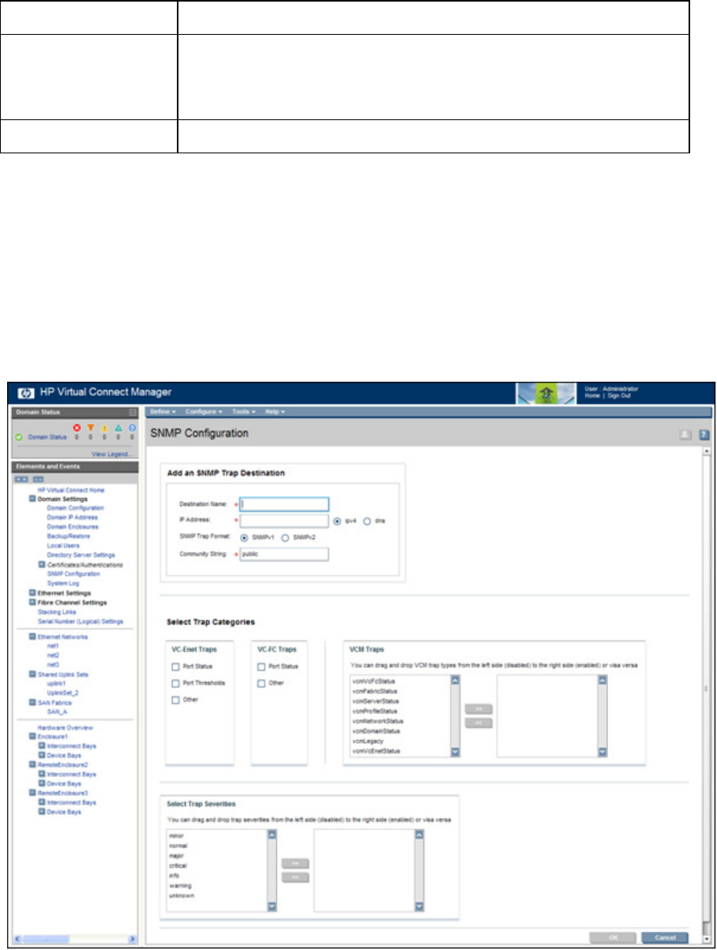Image resolution: width=717 pixels, height=950 pixels.
Task: Click the collapse-all tree icon
Action: tap(38, 479)
